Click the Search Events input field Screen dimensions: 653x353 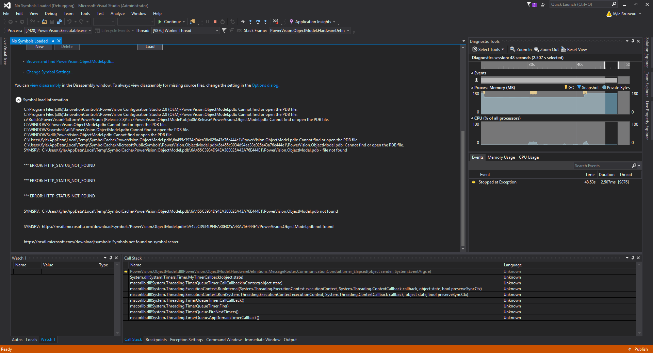[602, 165]
